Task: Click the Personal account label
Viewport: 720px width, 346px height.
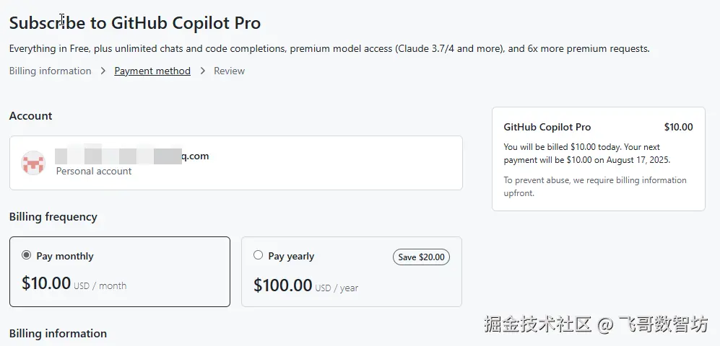Action: tap(94, 172)
